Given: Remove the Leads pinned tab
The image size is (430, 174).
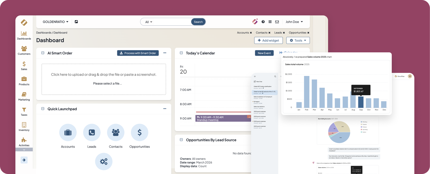Looking at the screenshot, I should (284, 33).
